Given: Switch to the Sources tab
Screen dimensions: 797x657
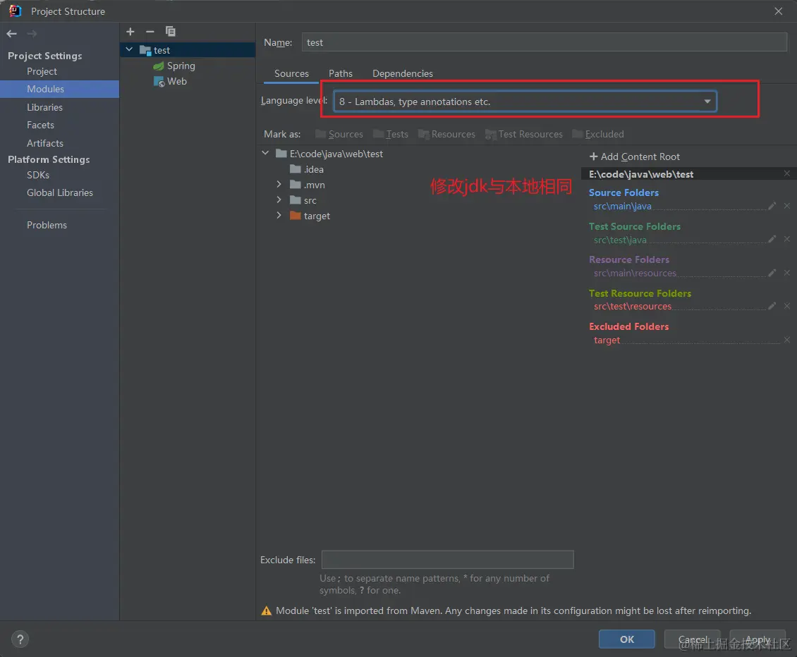Looking at the screenshot, I should pyautogui.click(x=291, y=74).
